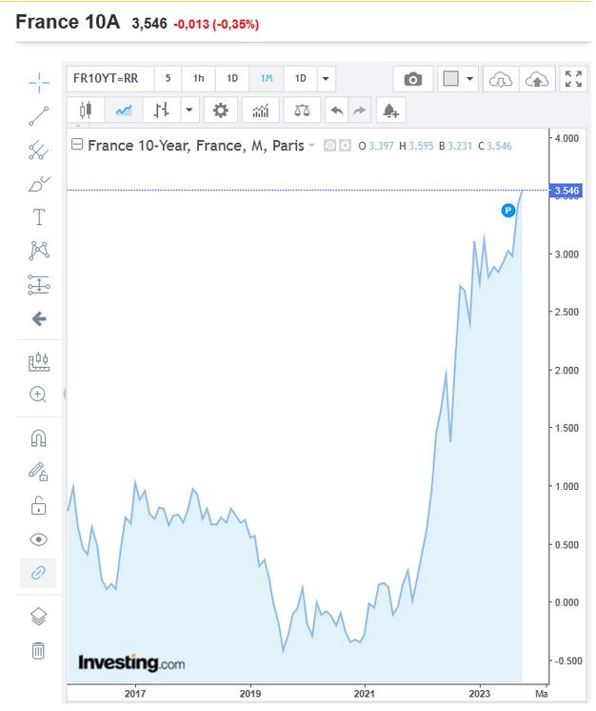Screen dimensions: 596x711
Task: Click the add alert bell icon
Action: 390,111
